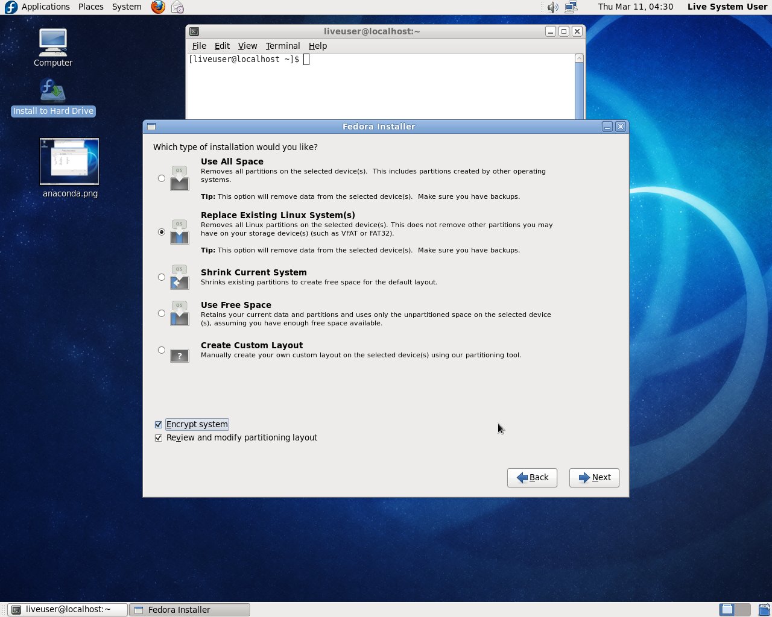Open the terminal's Edit menu
Screen dimensions: 772x617
(222, 46)
